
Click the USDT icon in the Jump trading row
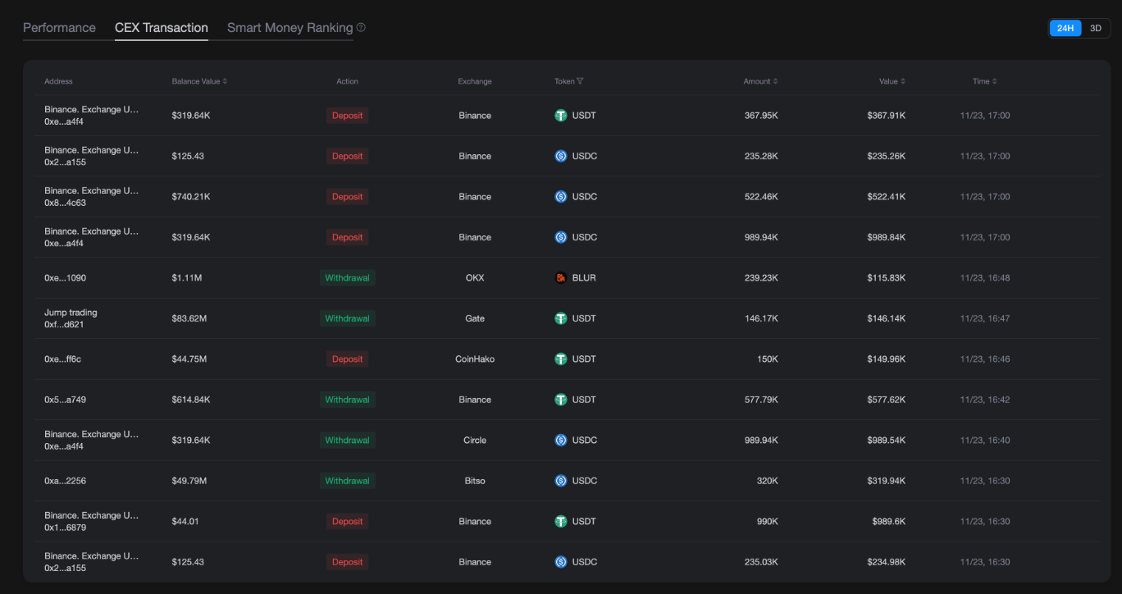pos(561,318)
